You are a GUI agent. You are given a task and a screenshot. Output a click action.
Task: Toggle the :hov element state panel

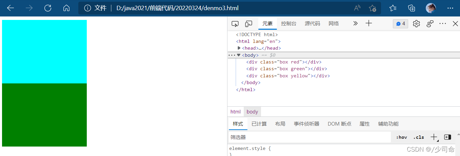click(x=401, y=137)
